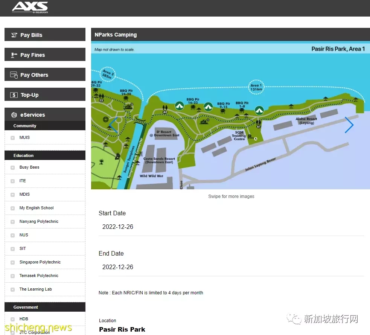Click 'Pasir Ris Park, Area 1' map title
Image resolution: width=370 pixels, height=335 pixels.
(338, 49)
